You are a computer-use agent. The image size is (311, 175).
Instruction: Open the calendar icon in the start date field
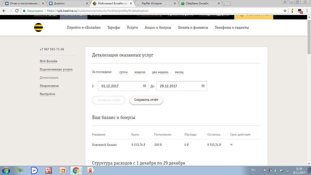point(145,86)
